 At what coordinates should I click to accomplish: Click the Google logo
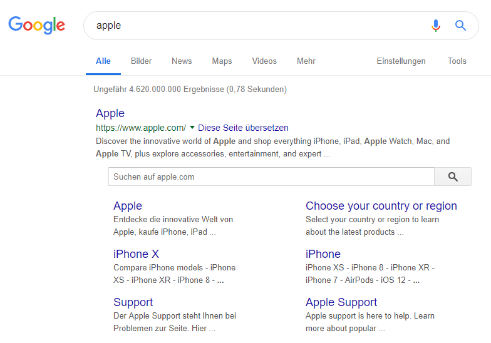[36, 25]
